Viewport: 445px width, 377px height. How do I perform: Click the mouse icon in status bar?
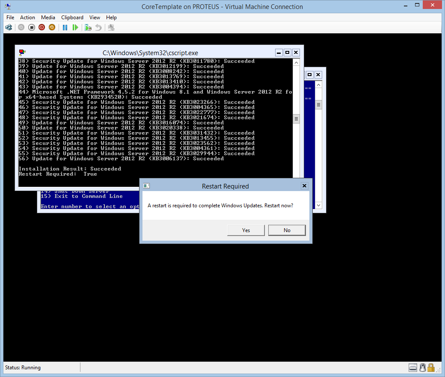coord(422,367)
